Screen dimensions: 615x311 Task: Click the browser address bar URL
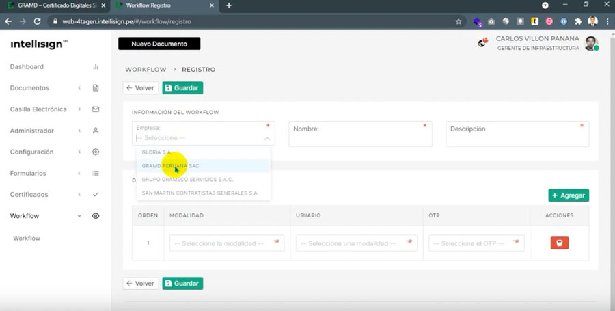[x=126, y=22]
